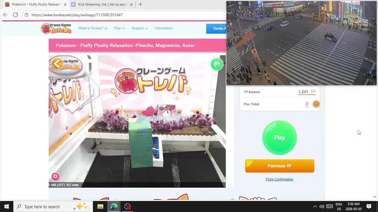Close the Kick Streaming tab
The image size is (378, 212).
[131, 4]
